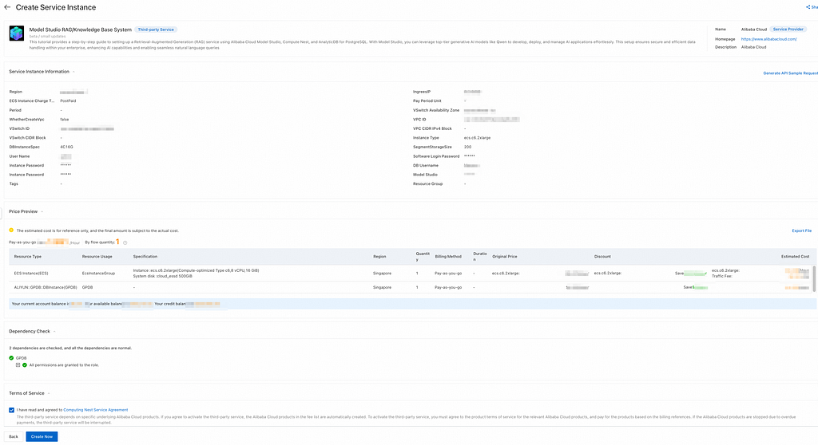Collapse the Dependency Check section

[x=55, y=332]
